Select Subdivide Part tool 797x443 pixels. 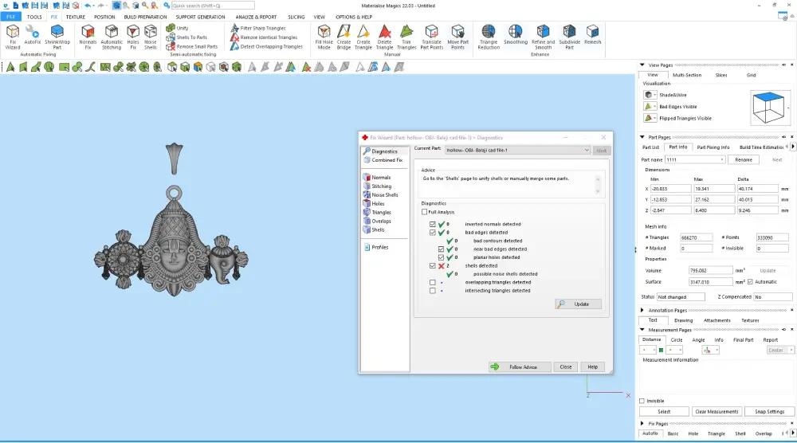(x=569, y=37)
